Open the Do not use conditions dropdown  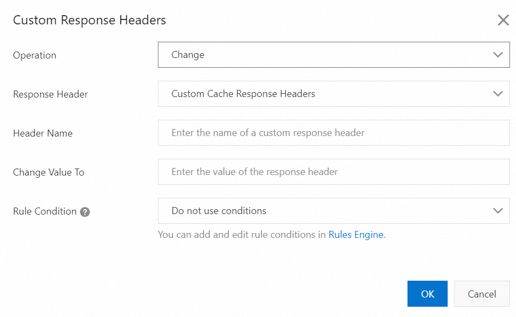click(326, 211)
